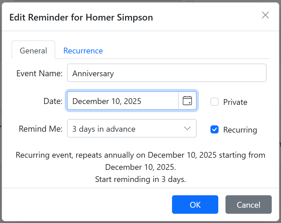Switch to the Recurrence tab
This screenshot has width=281, height=223.
(x=83, y=51)
